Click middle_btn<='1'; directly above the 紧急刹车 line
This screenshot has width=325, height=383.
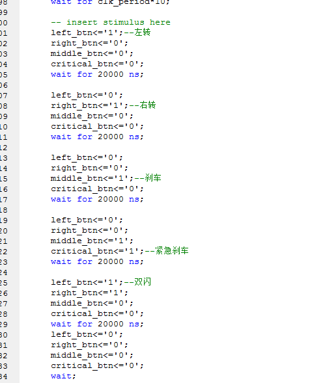tap(92, 241)
